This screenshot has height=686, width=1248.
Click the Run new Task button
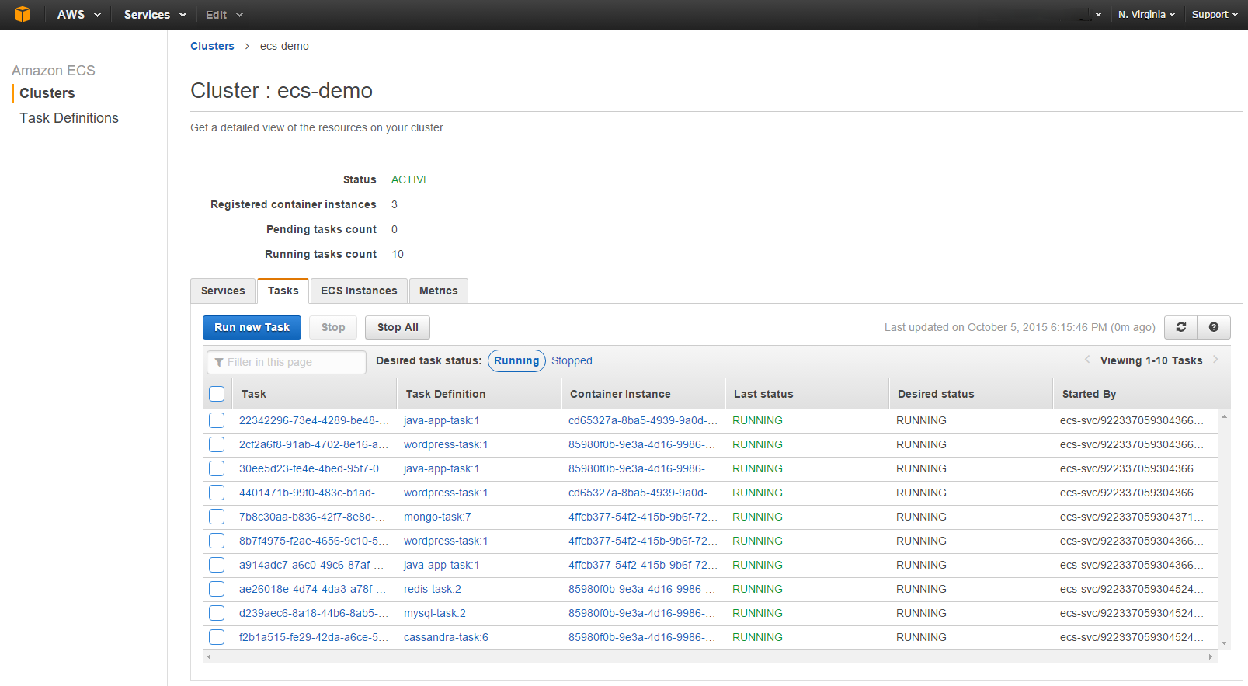coord(252,327)
